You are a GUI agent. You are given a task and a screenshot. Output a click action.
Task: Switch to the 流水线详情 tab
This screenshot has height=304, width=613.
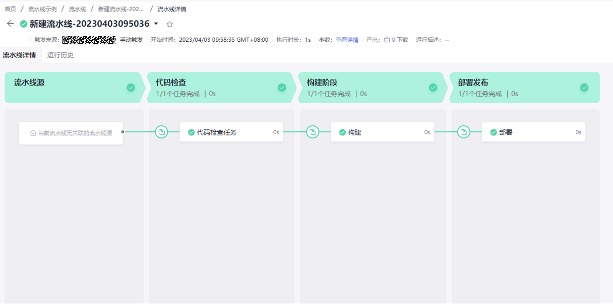pos(19,55)
